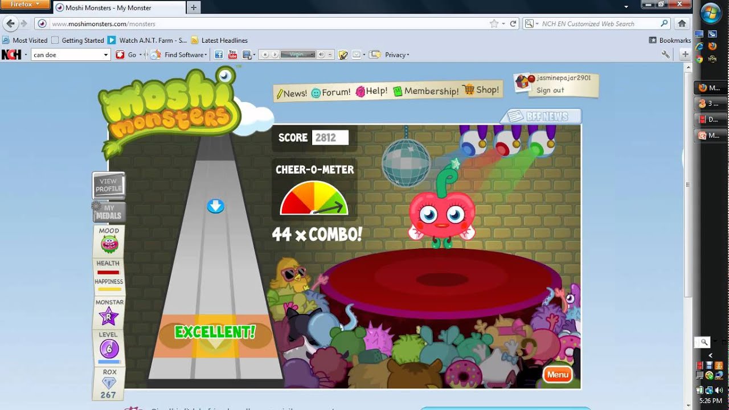Click the toolbar radio play button
The image size is (729, 410).
(275, 55)
